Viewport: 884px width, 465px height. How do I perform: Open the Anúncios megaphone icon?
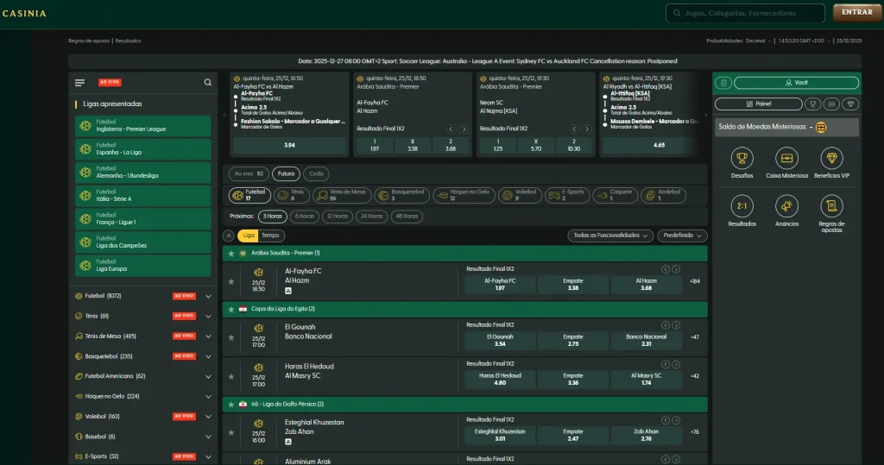click(x=786, y=206)
